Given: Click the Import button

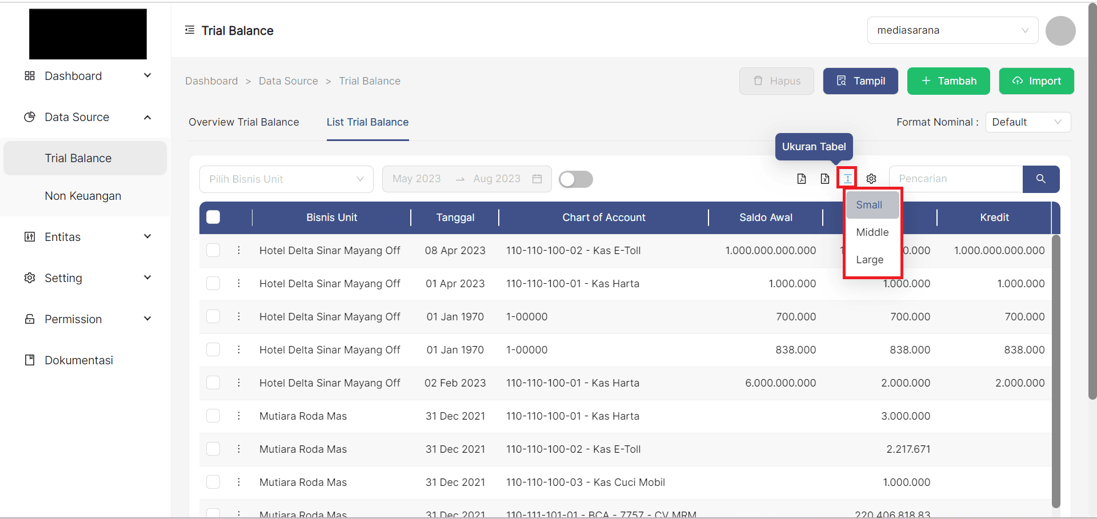Looking at the screenshot, I should point(1036,81).
